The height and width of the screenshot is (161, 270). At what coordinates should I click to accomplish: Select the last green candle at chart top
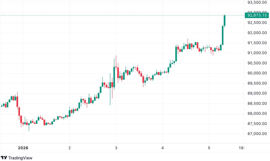pos(225,21)
